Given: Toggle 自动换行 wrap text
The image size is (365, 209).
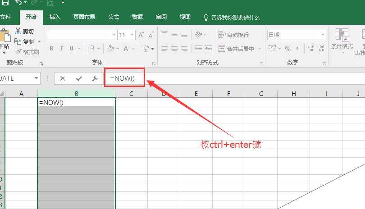Looking at the screenshot, I should [x=233, y=35].
